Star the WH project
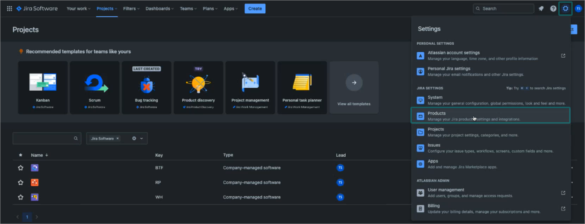The height and width of the screenshot is (224, 585). pyautogui.click(x=20, y=197)
